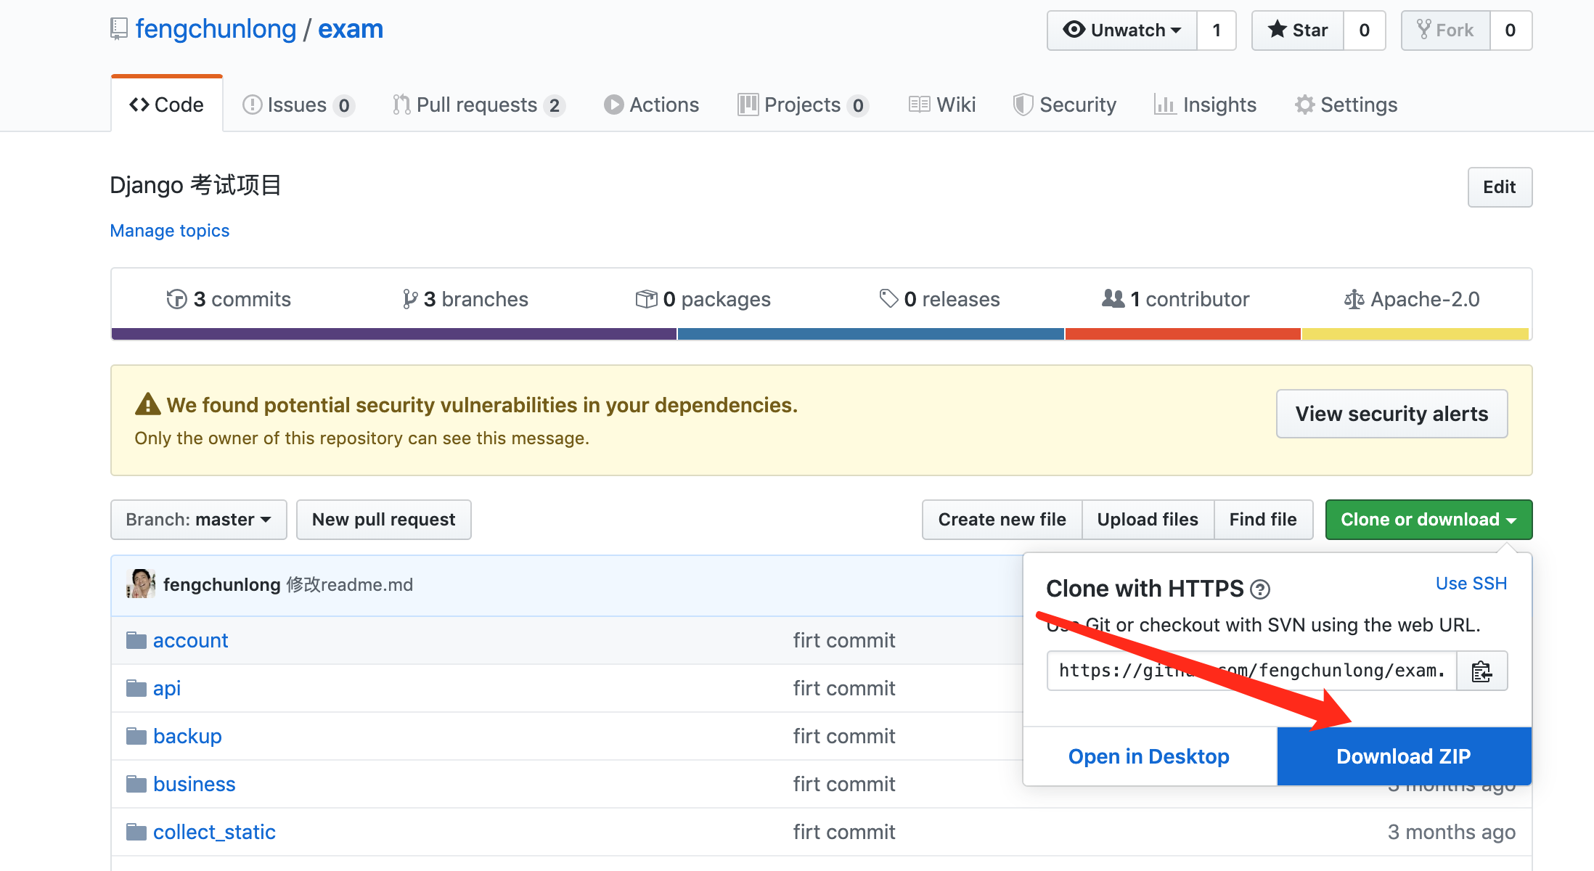Viewport: 1594px width, 871px height.
Task: Click the help question mark icon next to Clone with HTTPS
Action: point(1261,589)
